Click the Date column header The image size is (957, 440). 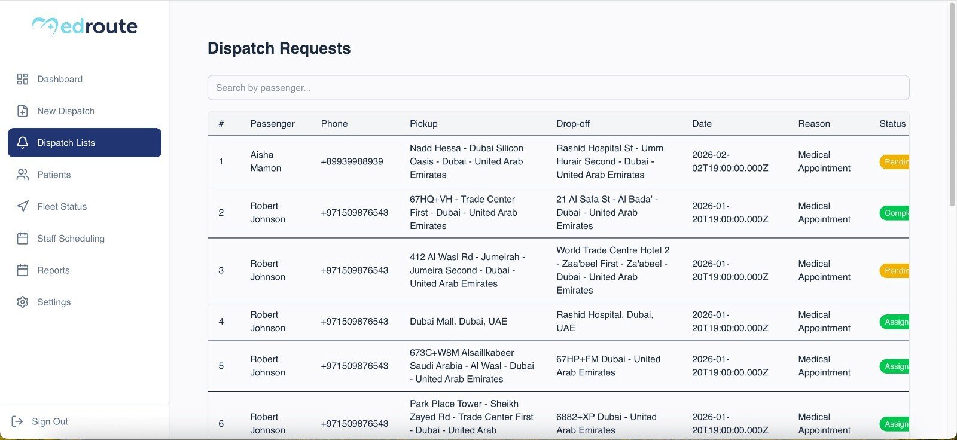(702, 123)
